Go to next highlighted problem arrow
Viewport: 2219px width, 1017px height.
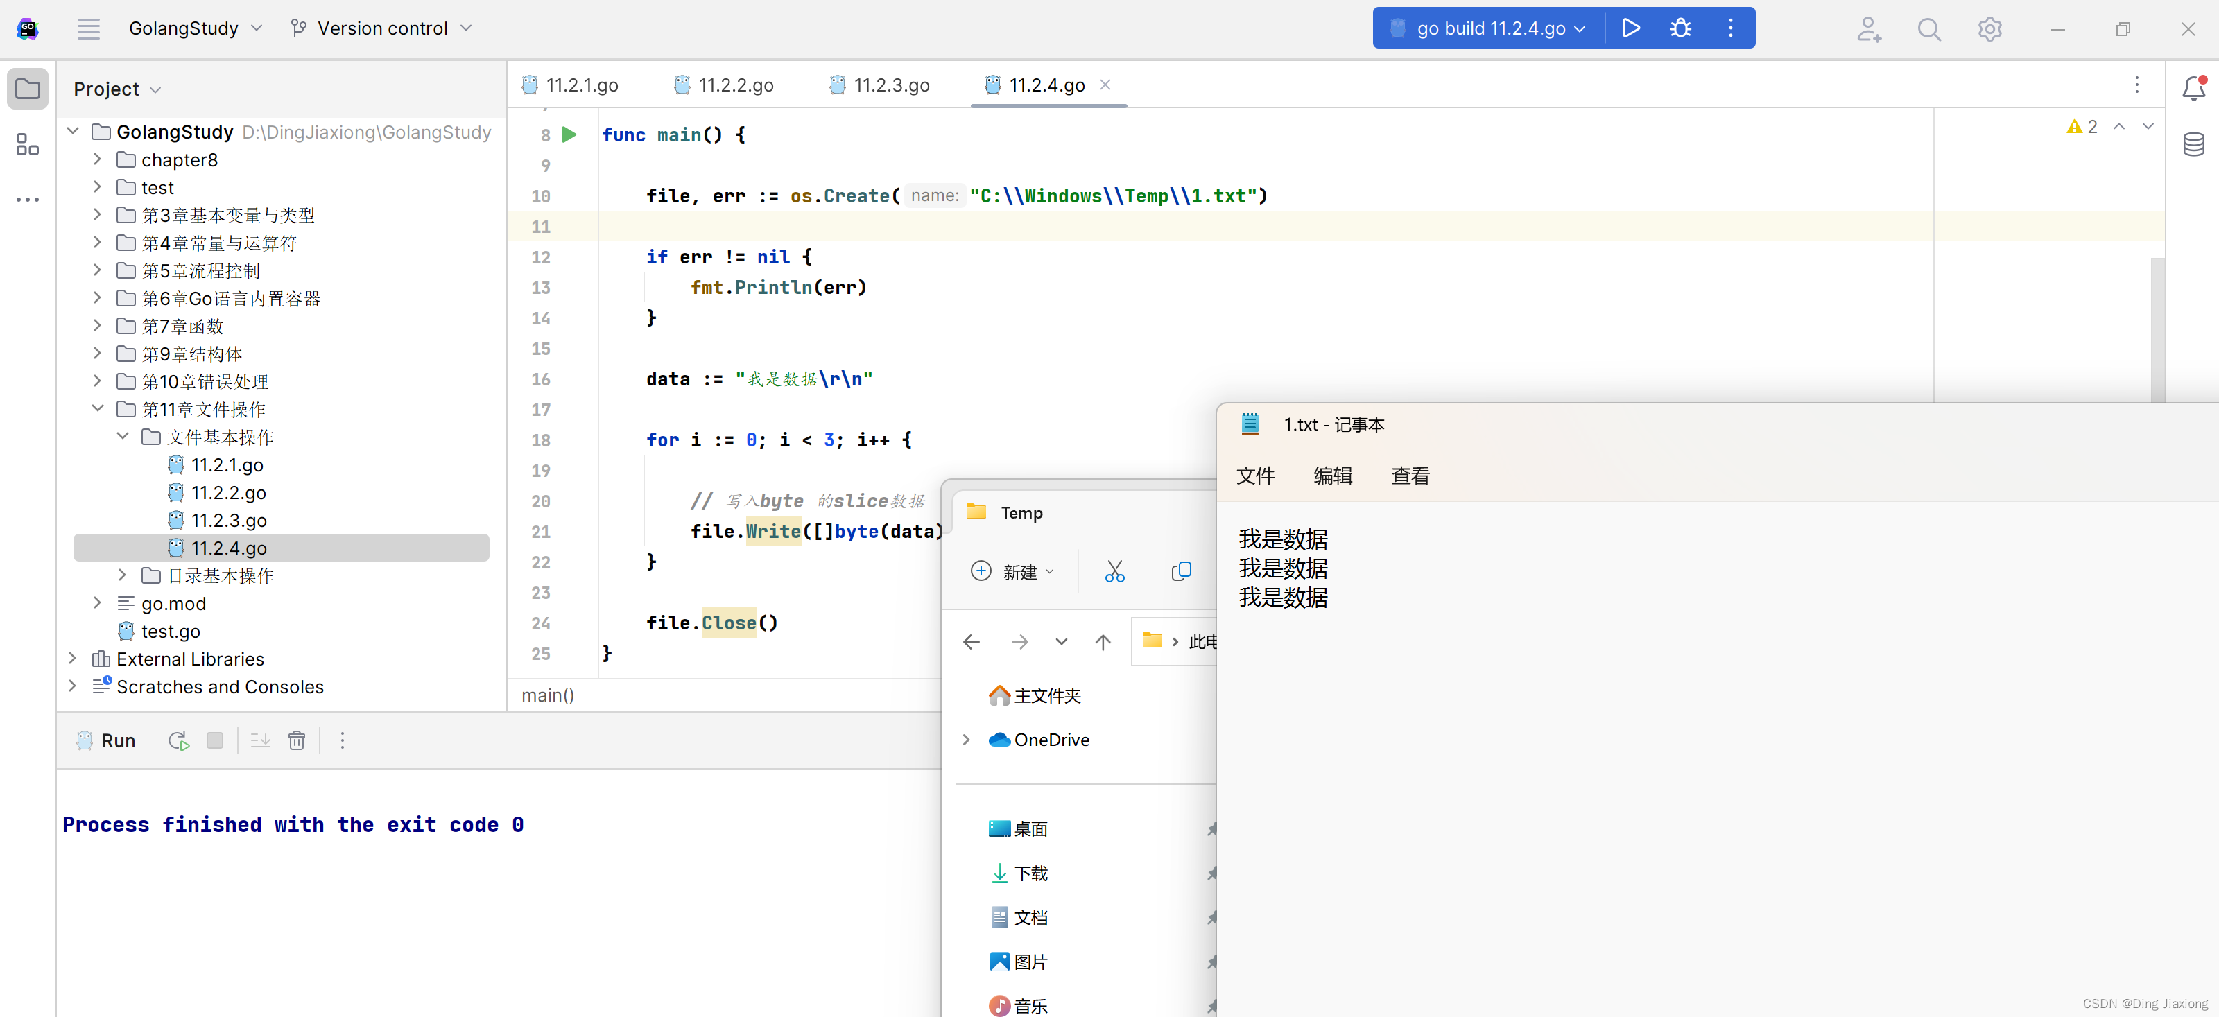(2148, 127)
